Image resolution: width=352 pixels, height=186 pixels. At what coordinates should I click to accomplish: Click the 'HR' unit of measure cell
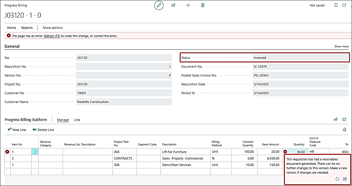pos(319,152)
